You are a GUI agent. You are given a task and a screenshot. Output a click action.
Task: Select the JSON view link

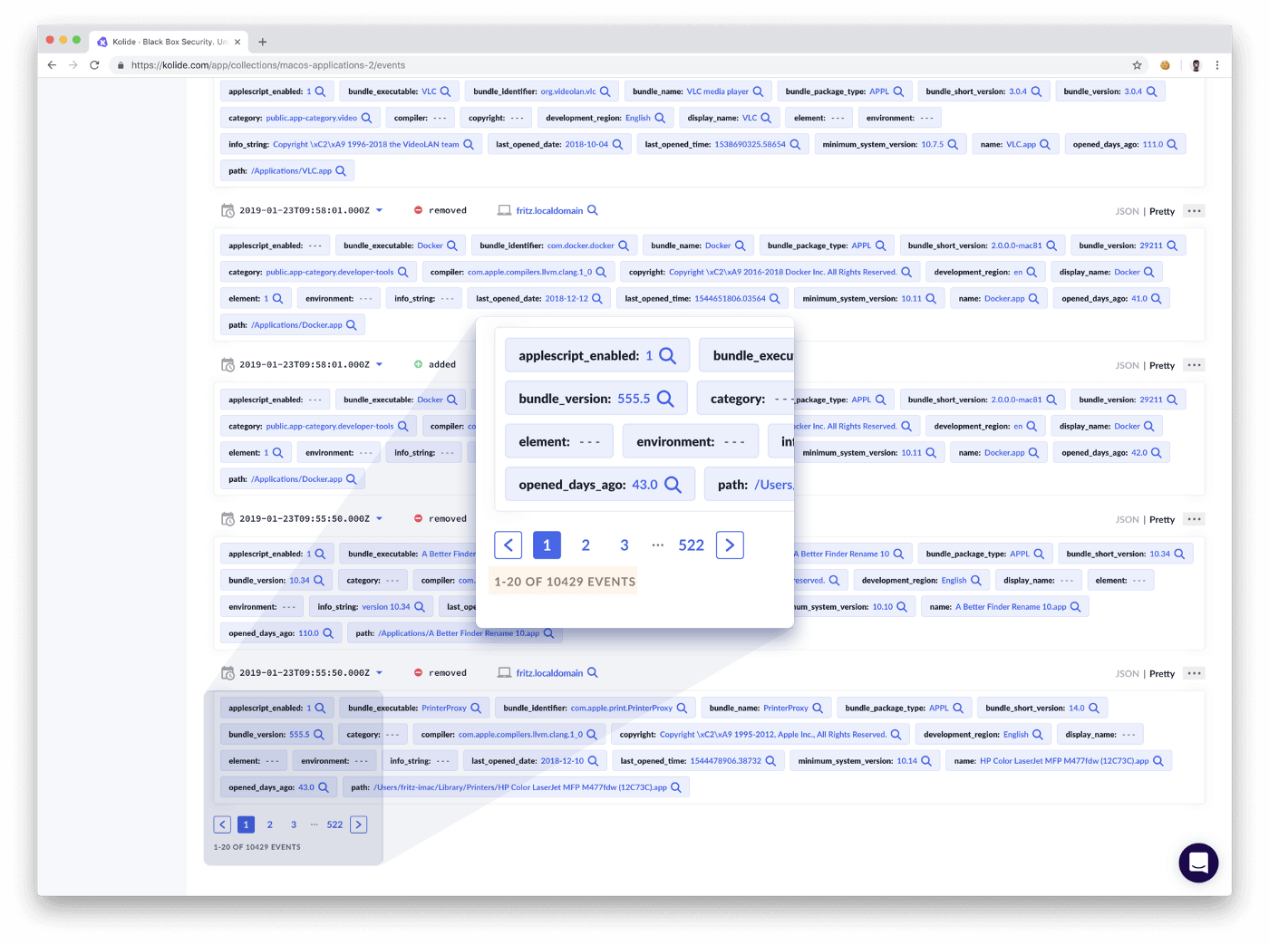click(x=1126, y=211)
